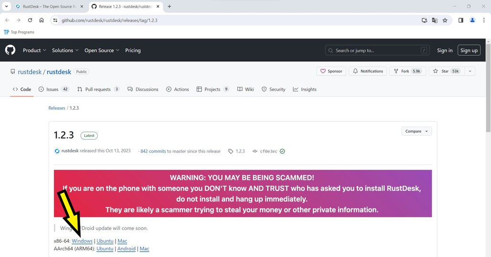View site information icon in address bar
This screenshot has width=491, height=257.
click(55, 21)
